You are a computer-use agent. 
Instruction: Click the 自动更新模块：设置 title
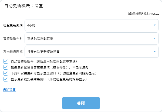[x=24, y=6]
